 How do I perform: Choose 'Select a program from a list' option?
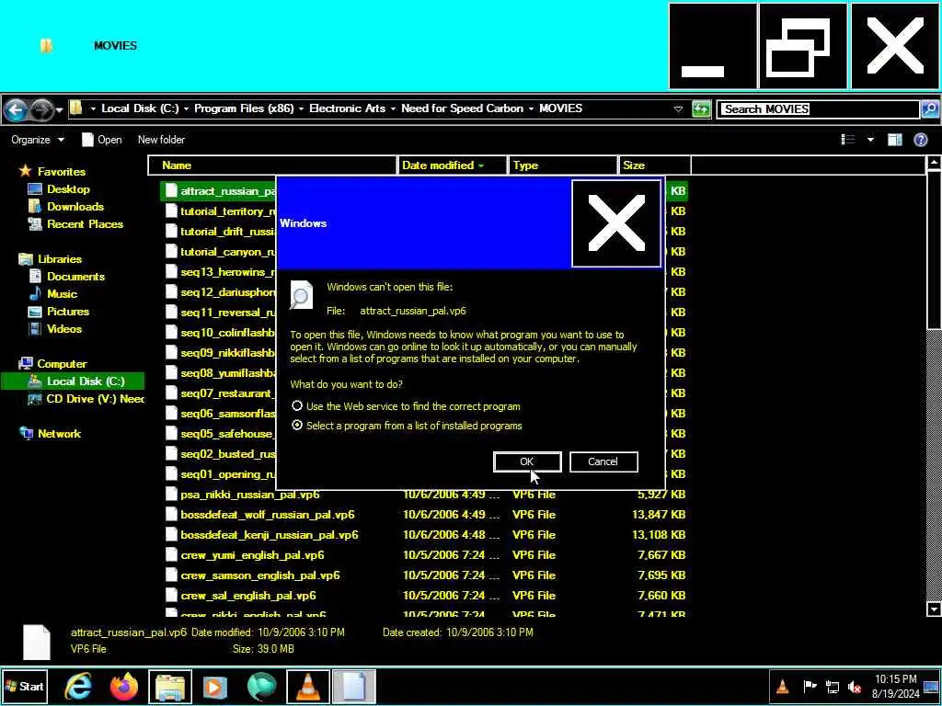coord(297,426)
